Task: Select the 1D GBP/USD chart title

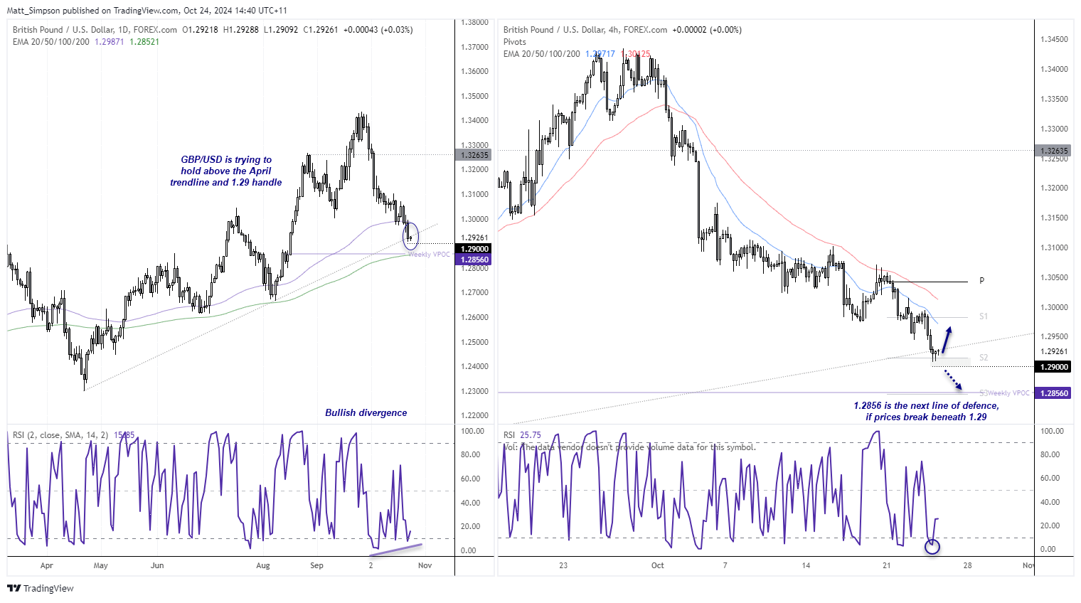Action: [x=95, y=30]
